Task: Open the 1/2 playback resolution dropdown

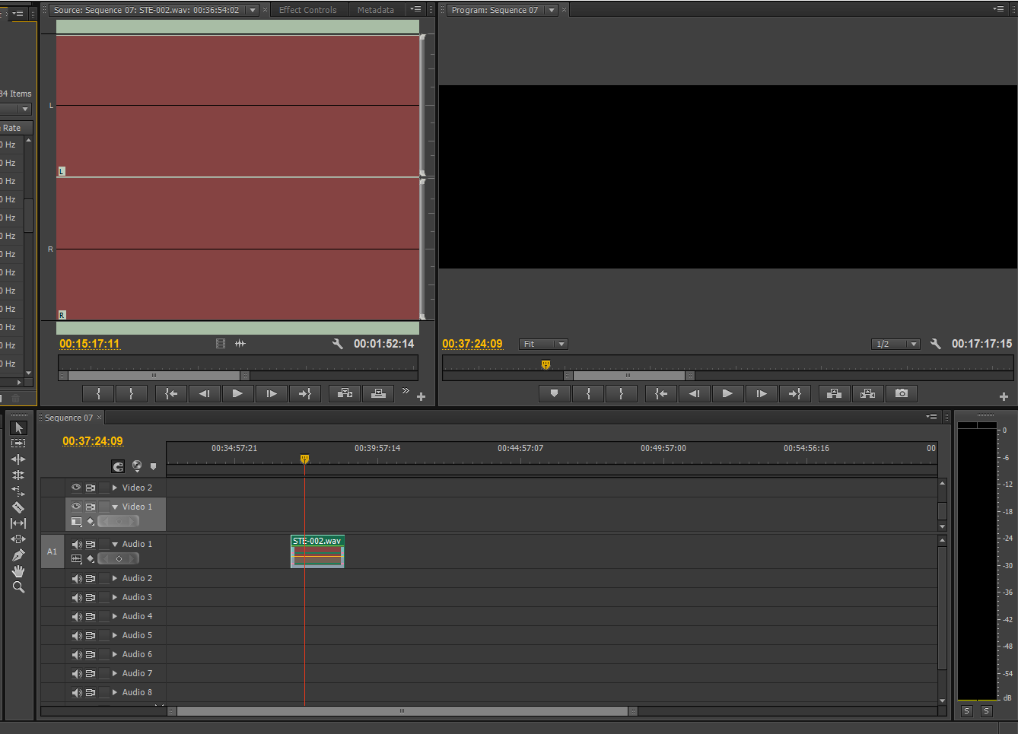Action: pos(896,344)
